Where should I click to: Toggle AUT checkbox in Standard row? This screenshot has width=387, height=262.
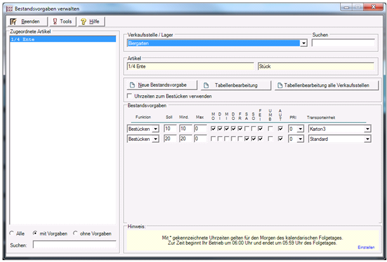click(x=280, y=139)
